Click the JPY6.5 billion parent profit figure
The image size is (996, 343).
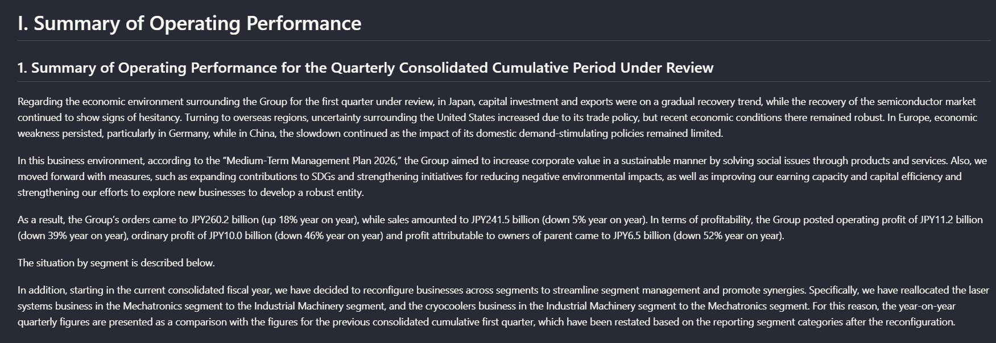(642, 236)
